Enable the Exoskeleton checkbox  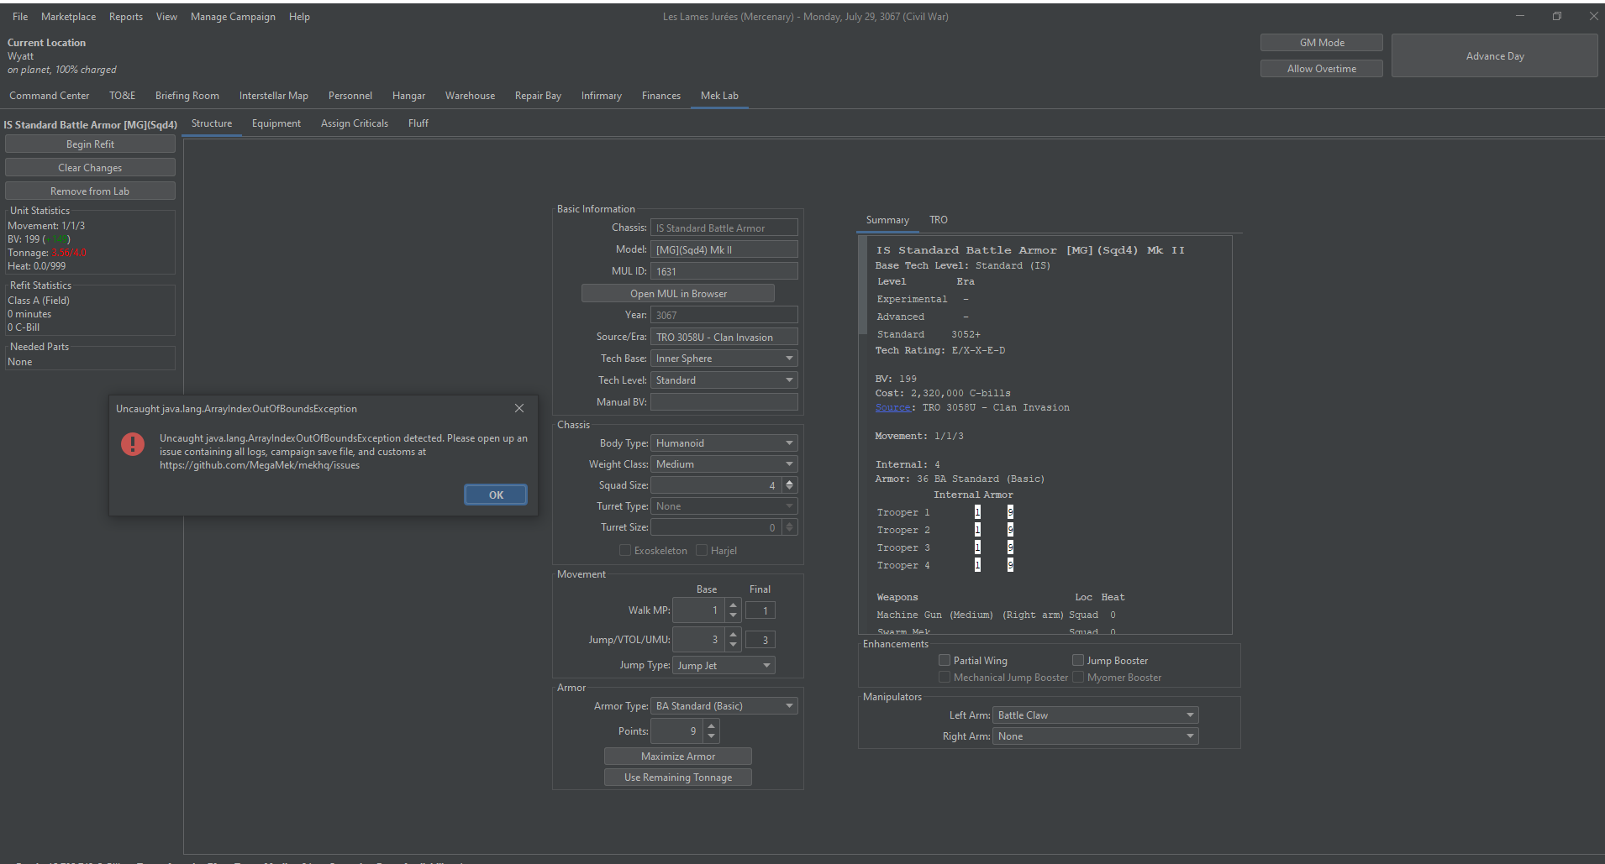[624, 550]
